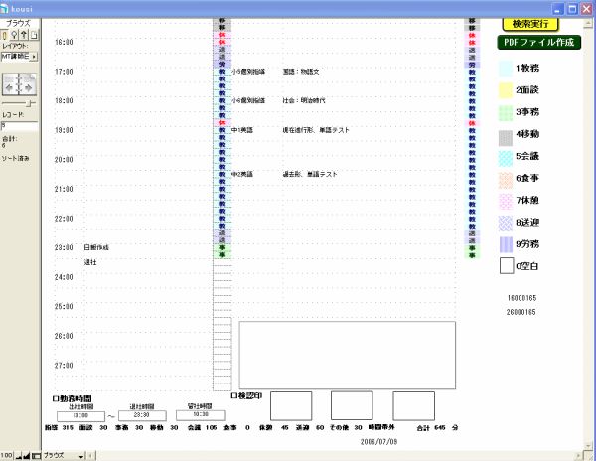Switch to Preview mode page icon
Image resolution: width=596 pixels, height=461 pixels.
[32, 35]
